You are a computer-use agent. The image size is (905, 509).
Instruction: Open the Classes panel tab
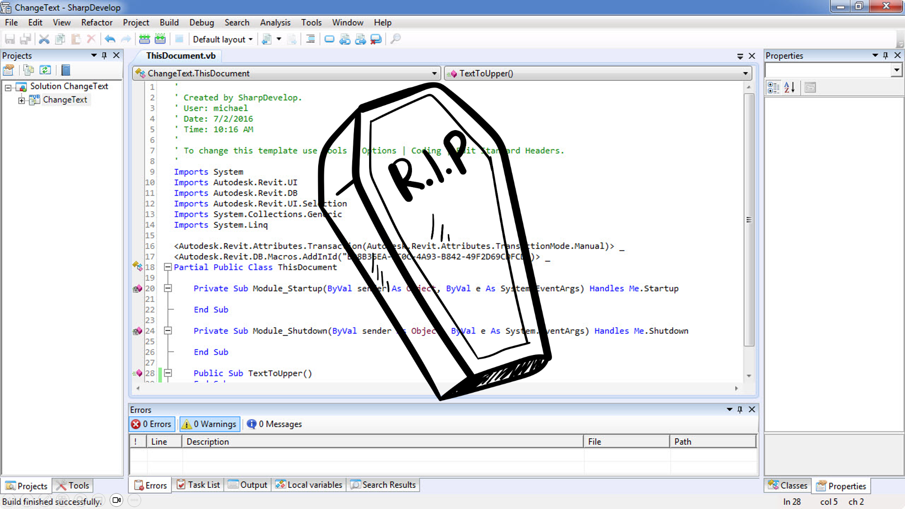(x=788, y=485)
